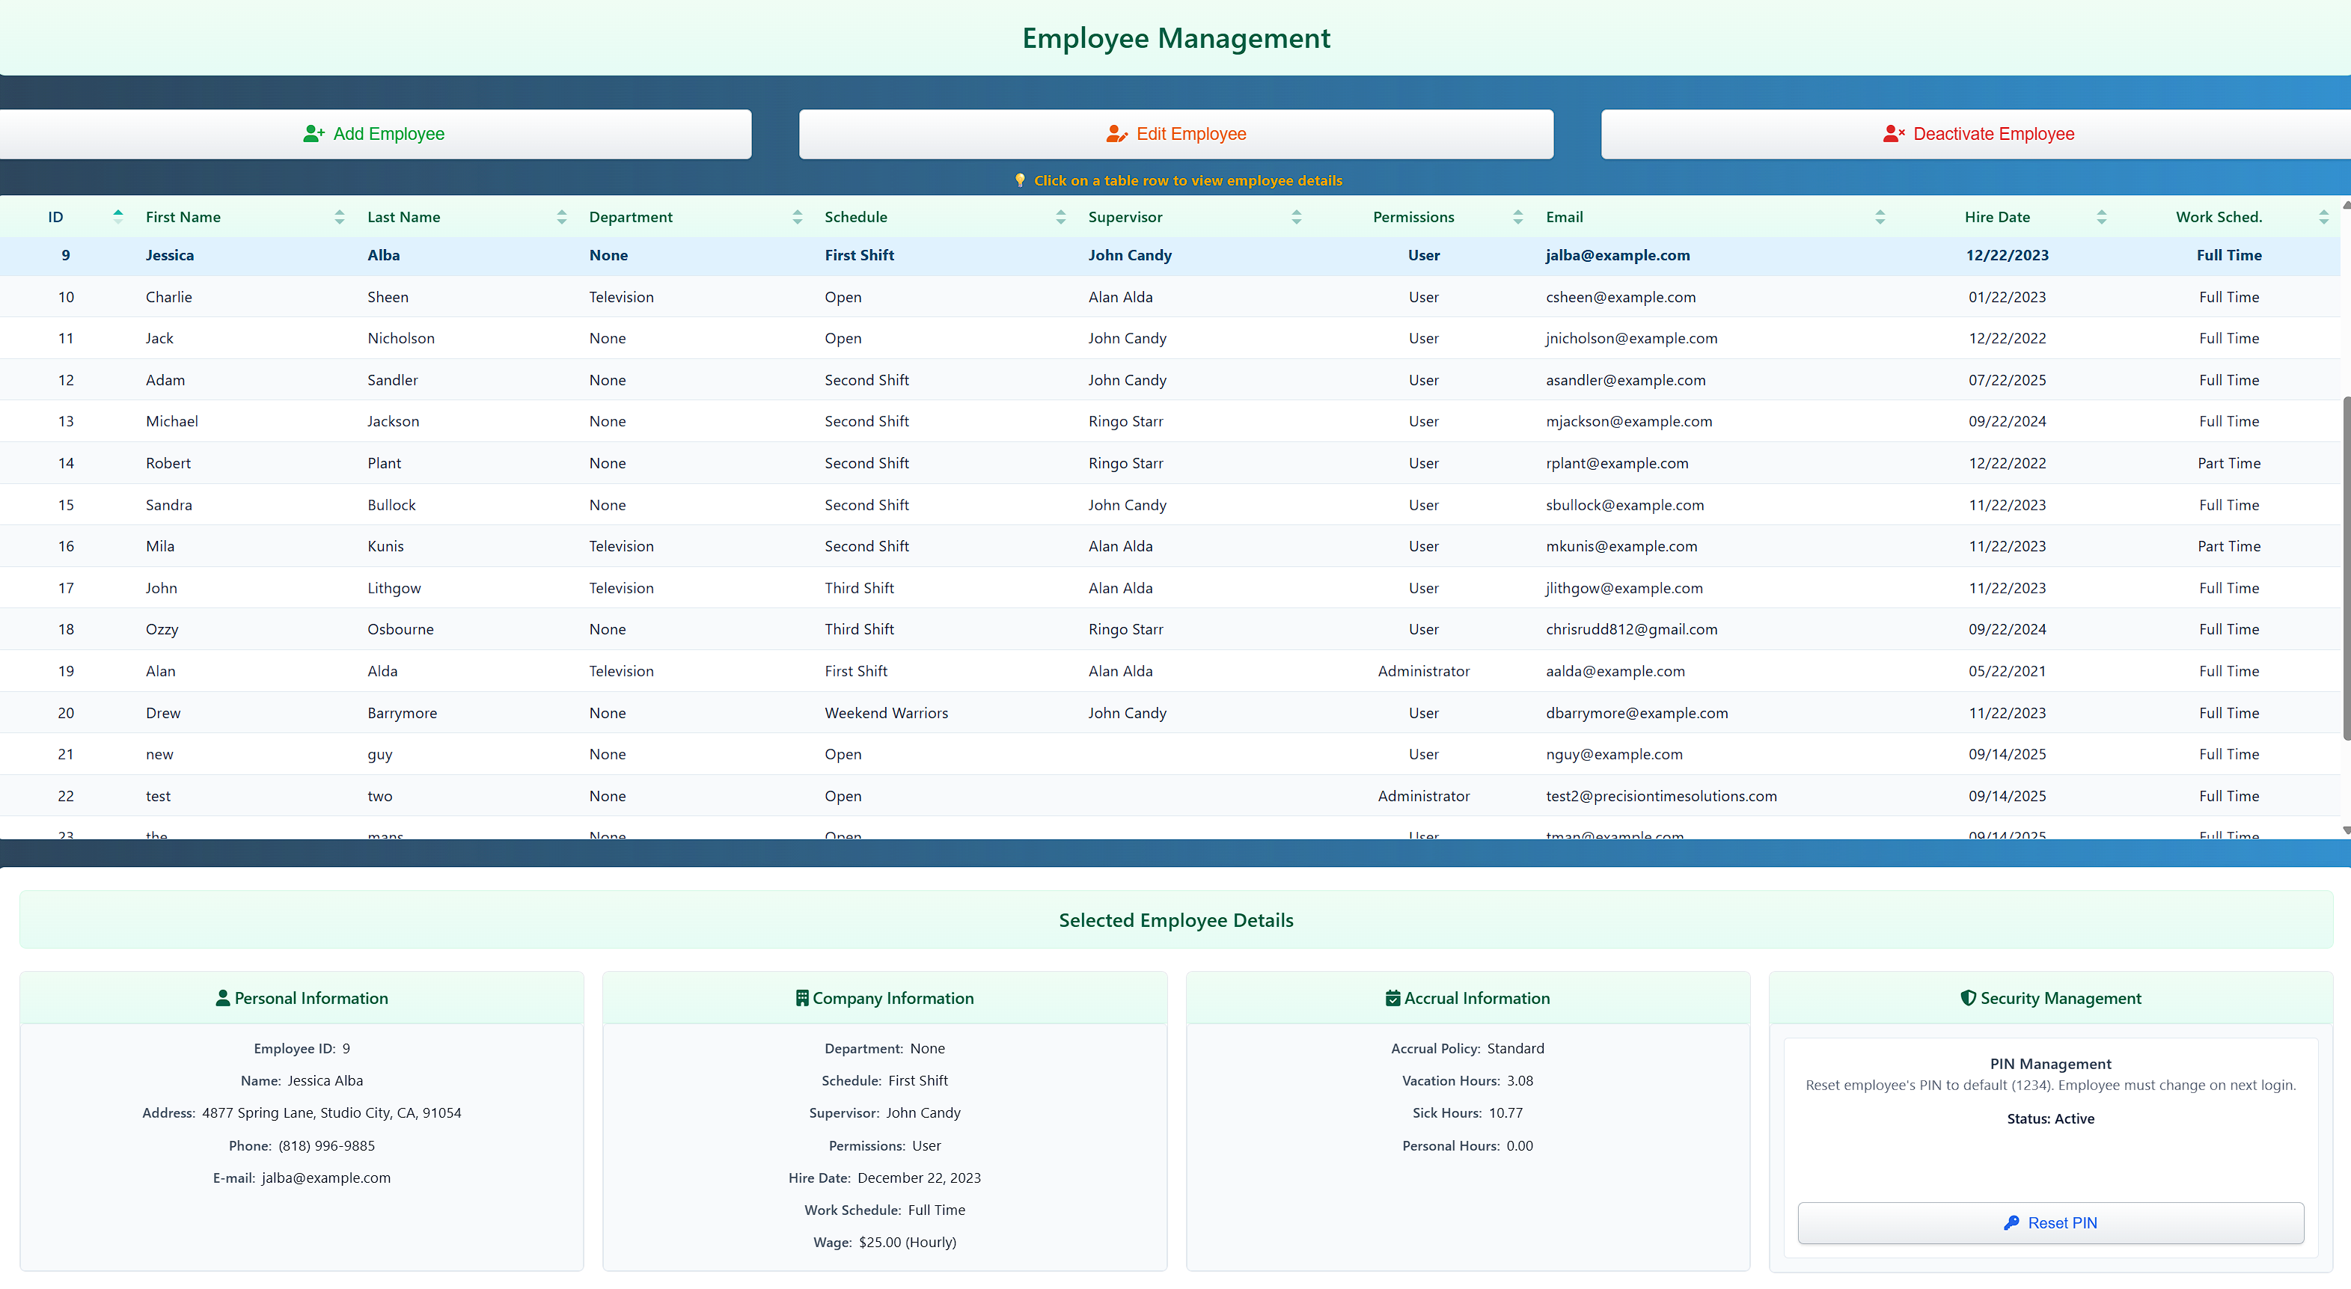The height and width of the screenshot is (1289, 2351).
Task: Expand the Work Sched. sort control
Action: point(2323,216)
